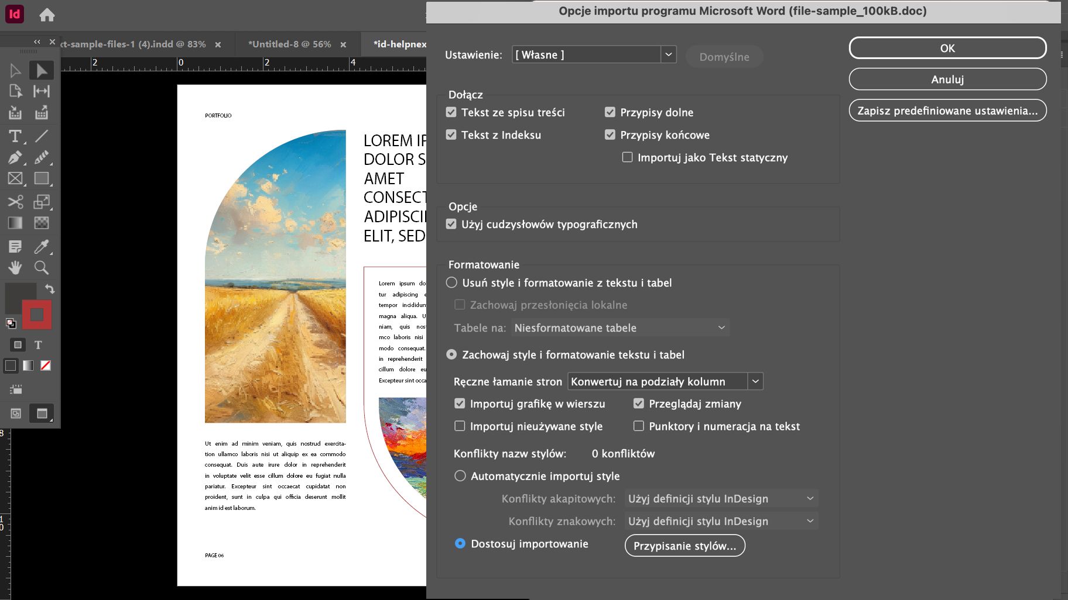The image size is (1068, 600).
Task: Reset to default fill and stroke
Action: pos(11,323)
